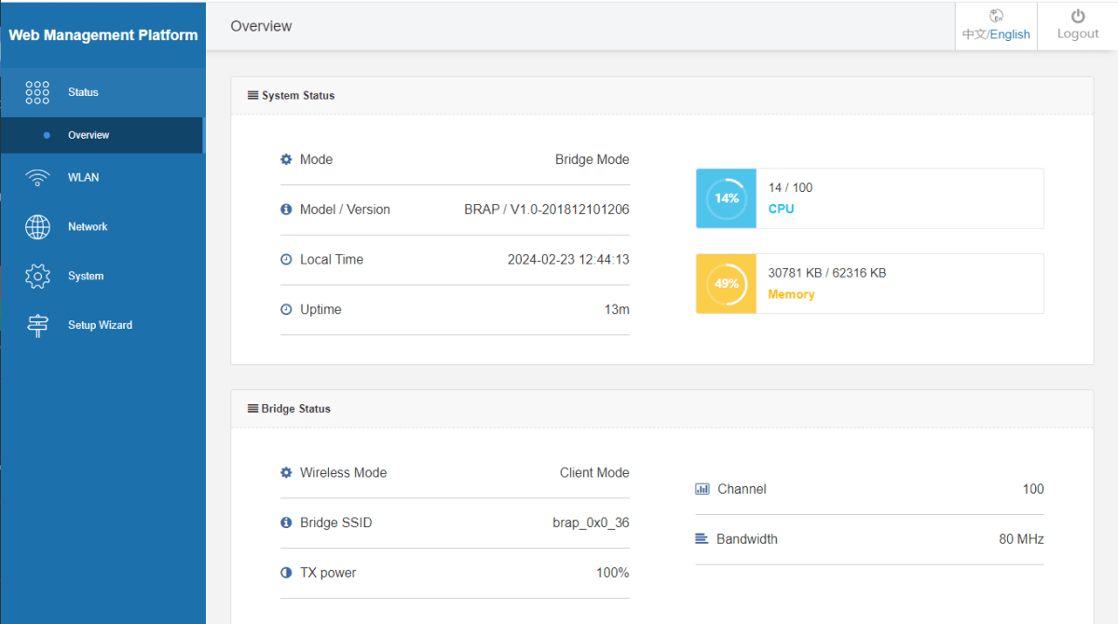Click the Memory 49% usage gauge

[x=727, y=284]
